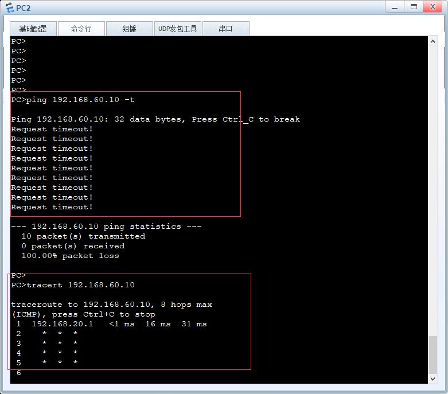Click hop 1 address 192.168.20.1
448x394 pixels.
[x=63, y=323]
